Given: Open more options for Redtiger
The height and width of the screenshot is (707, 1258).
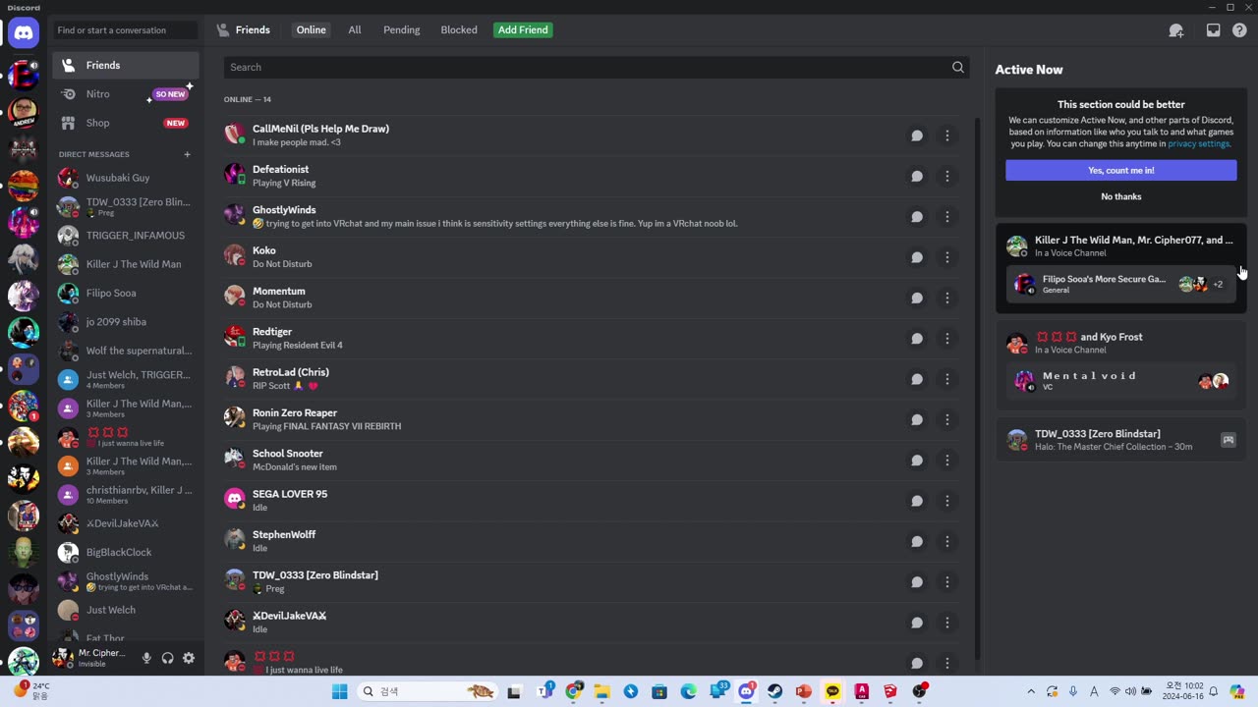Looking at the screenshot, I should pyautogui.click(x=946, y=339).
